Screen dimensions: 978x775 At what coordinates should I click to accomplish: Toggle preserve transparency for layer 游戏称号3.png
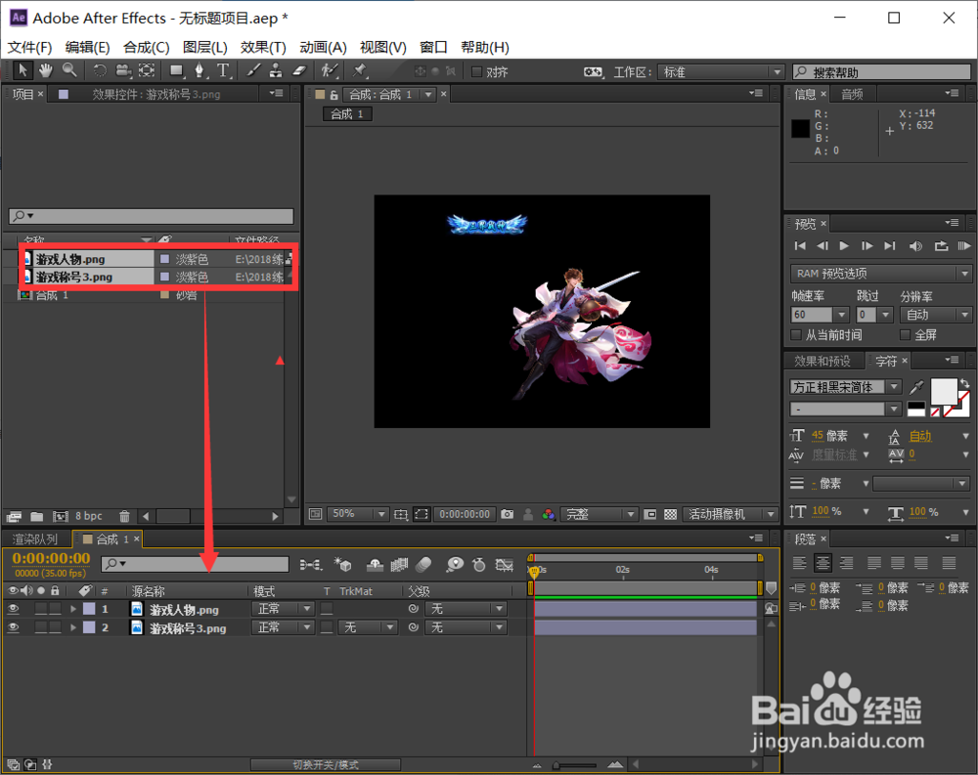coord(327,627)
